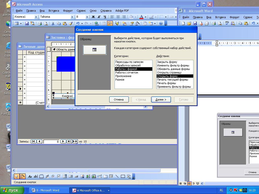The height and width of the screenshot is (194, 259).
Task: Select the Label tool (Aa) in toolbox
Action: [30, 176]
